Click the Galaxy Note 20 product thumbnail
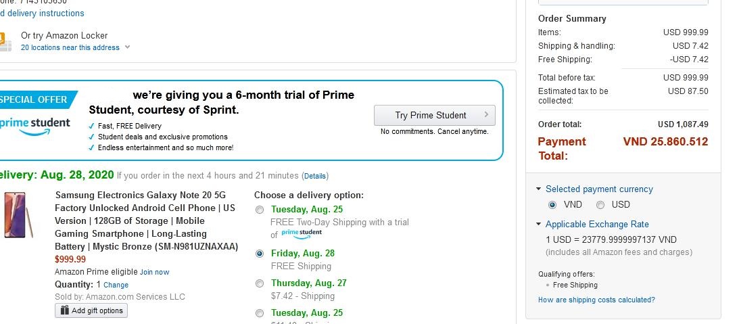Viewport: 739px width, 324px height. click(x=15, y=214)
